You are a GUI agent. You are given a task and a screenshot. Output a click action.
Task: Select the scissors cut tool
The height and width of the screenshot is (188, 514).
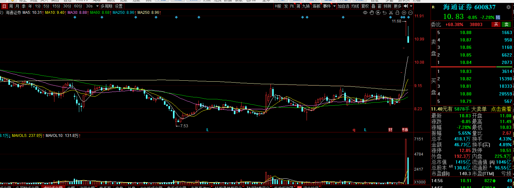(391, 13)
